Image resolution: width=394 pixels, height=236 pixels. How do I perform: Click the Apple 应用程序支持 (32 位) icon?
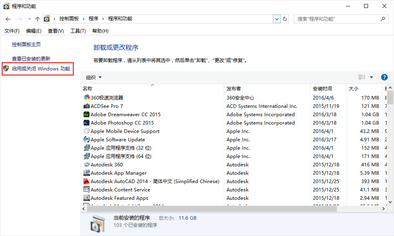click(x=87, y=148)
